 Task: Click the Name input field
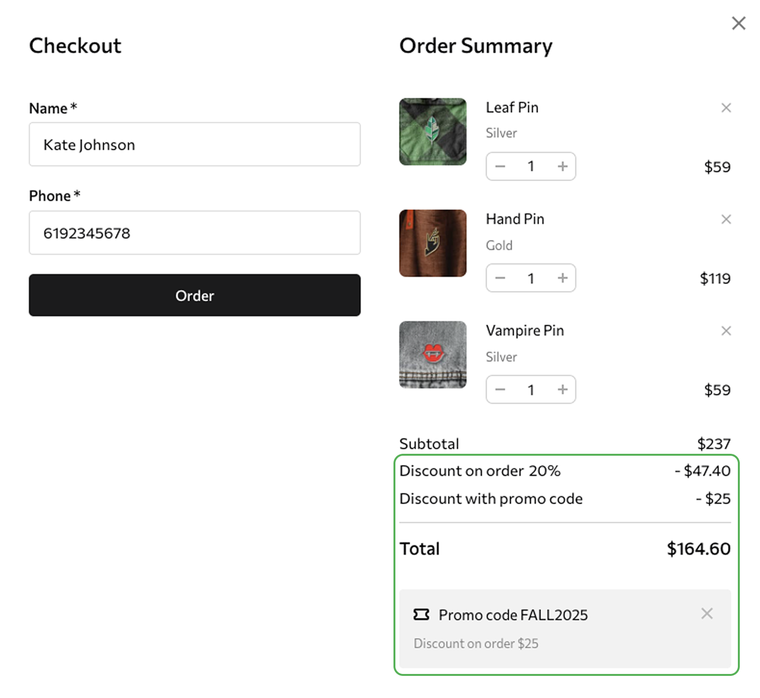coord(194,144)
